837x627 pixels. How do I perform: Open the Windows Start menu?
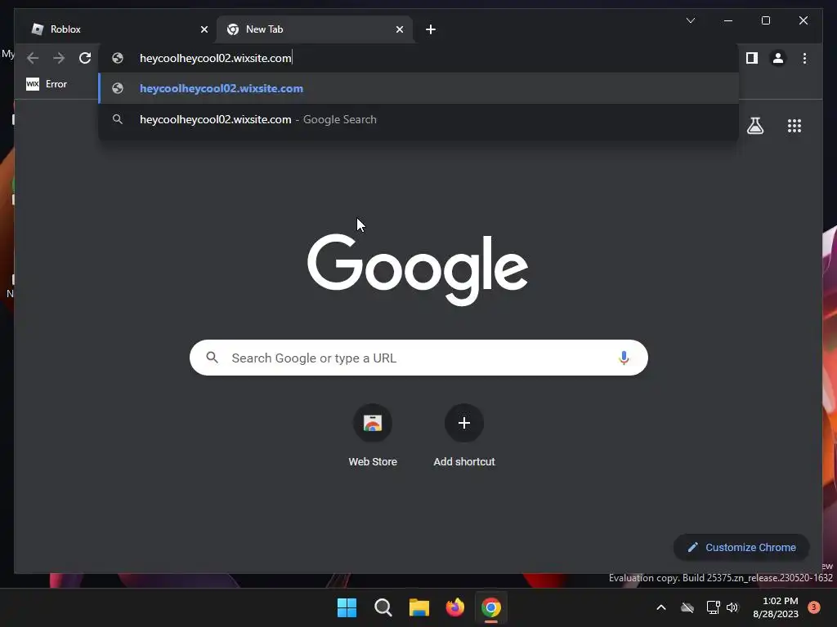pyautogui.click(x=347, y=607)
